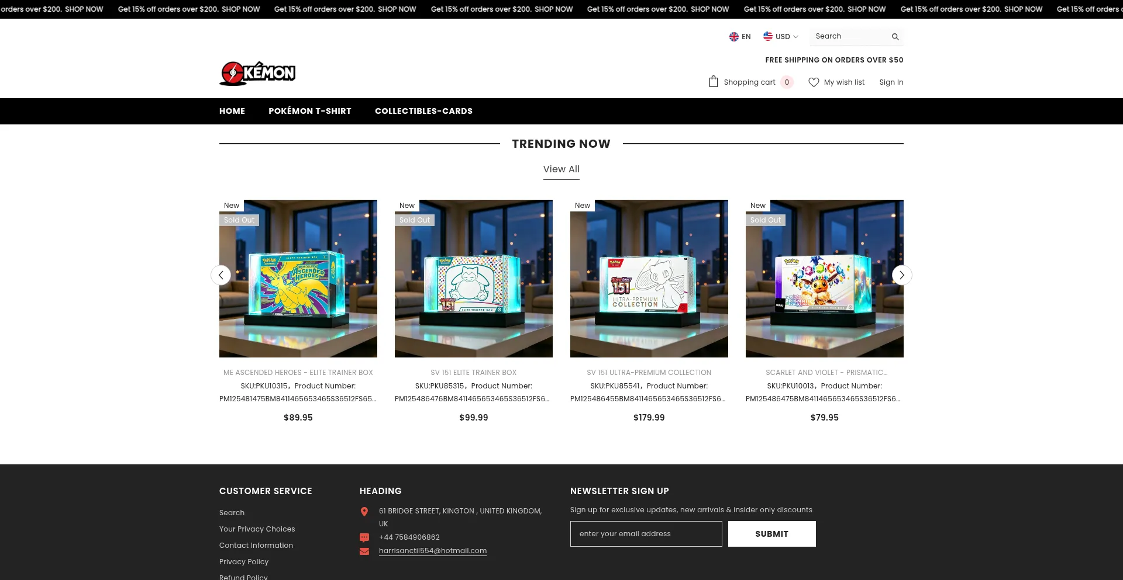Click the red envelope email icon

(x=364, y=551)
